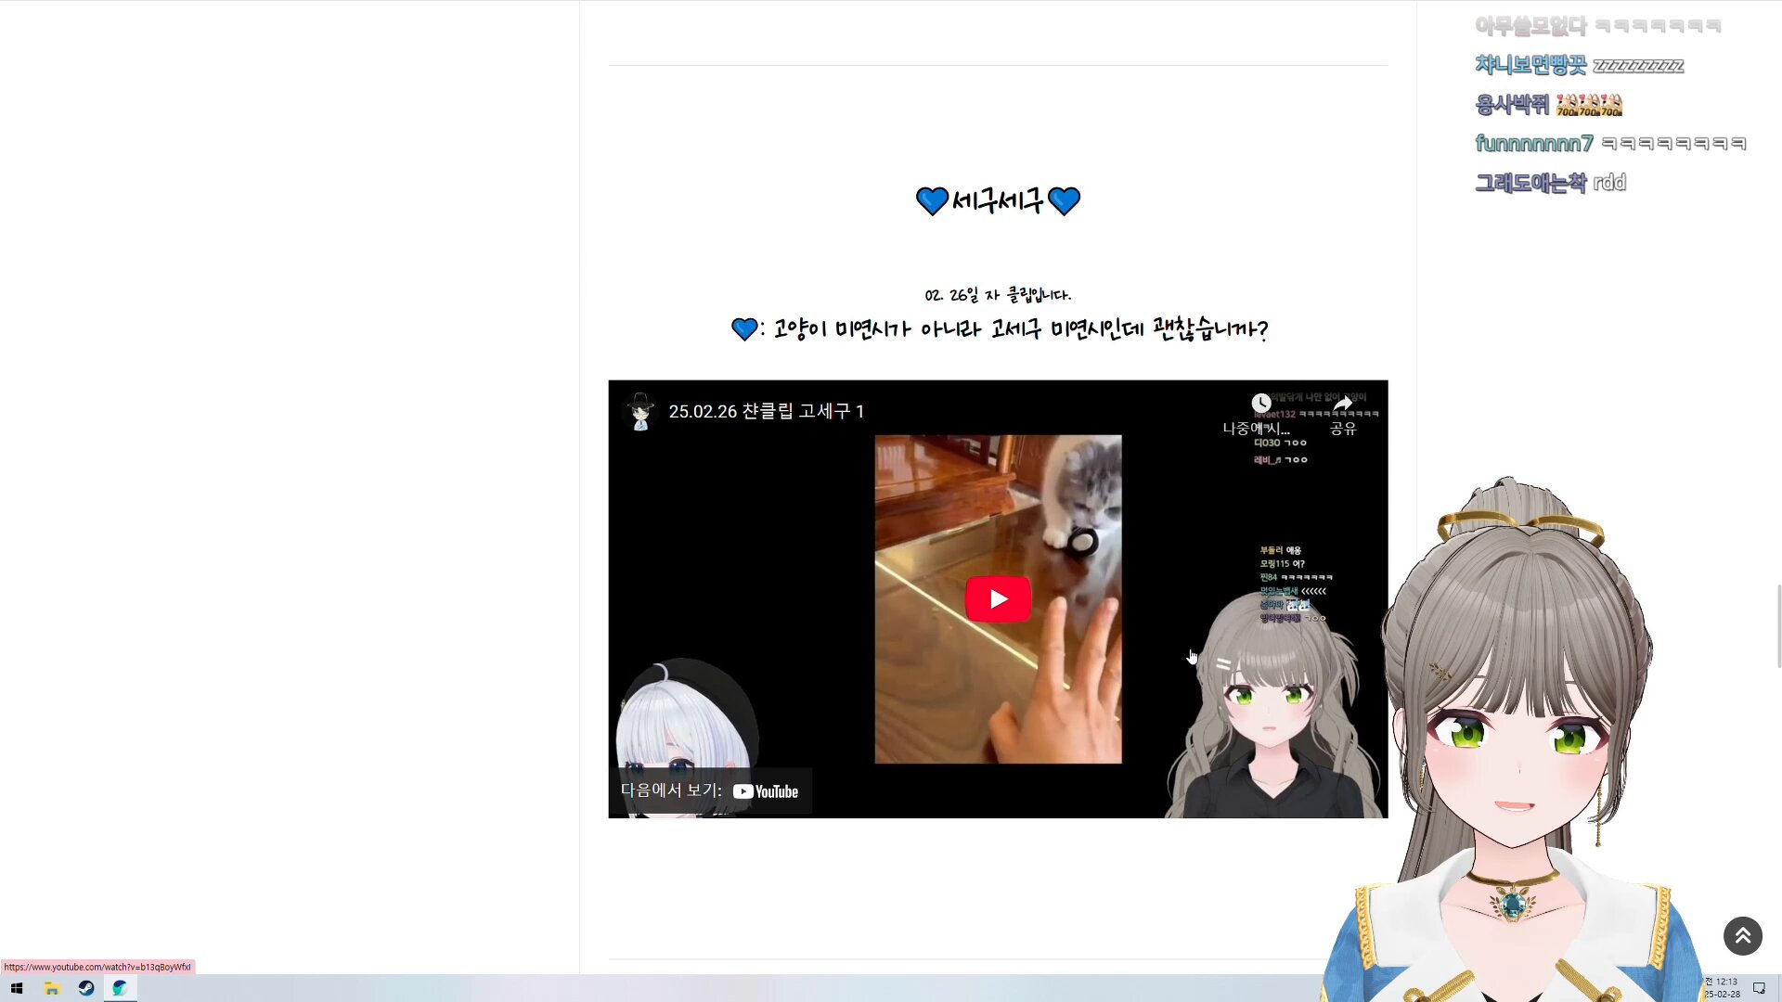This screenshot has width=1782, height=1002.
Task: Open the channel avatar in video header
Action: point(639,411)
